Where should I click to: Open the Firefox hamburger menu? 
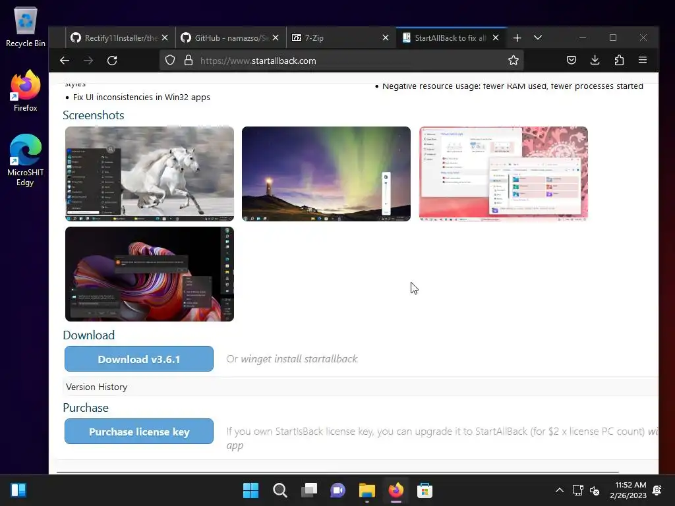[643, 60]
